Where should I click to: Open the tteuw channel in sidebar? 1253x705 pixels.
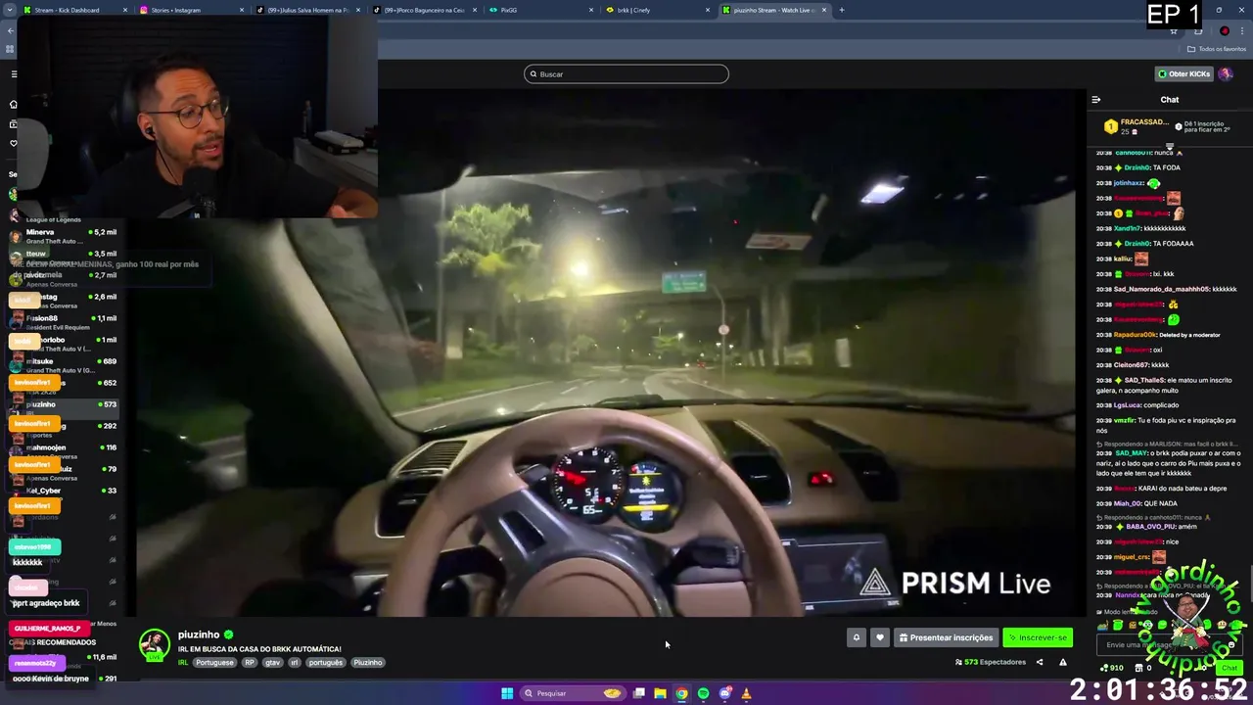[63, 258]
